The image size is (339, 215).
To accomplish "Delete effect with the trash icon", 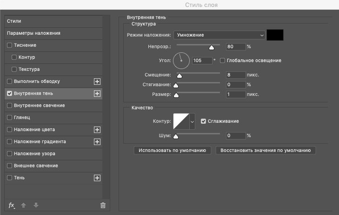I will click(103, 205).
